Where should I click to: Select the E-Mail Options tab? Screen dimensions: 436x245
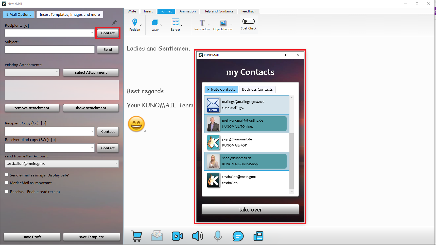[x=19, y=14]
